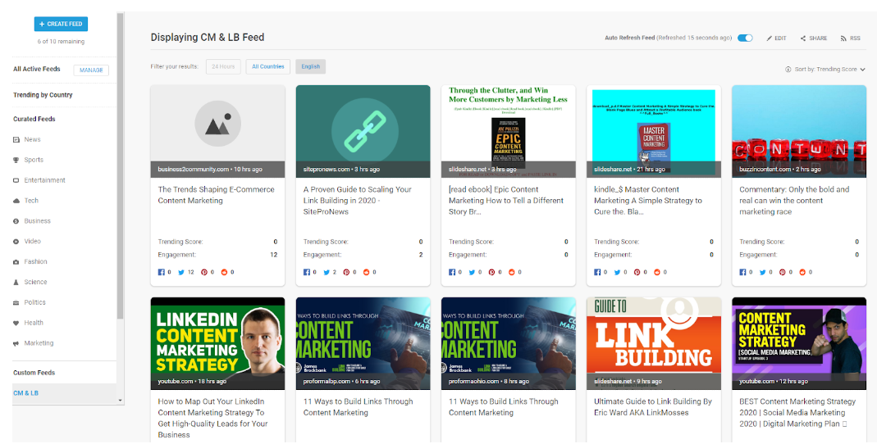Click Twitter icon on E-Commerce trends card
Screen dimensions: 877x444
[x=181, y=273]
